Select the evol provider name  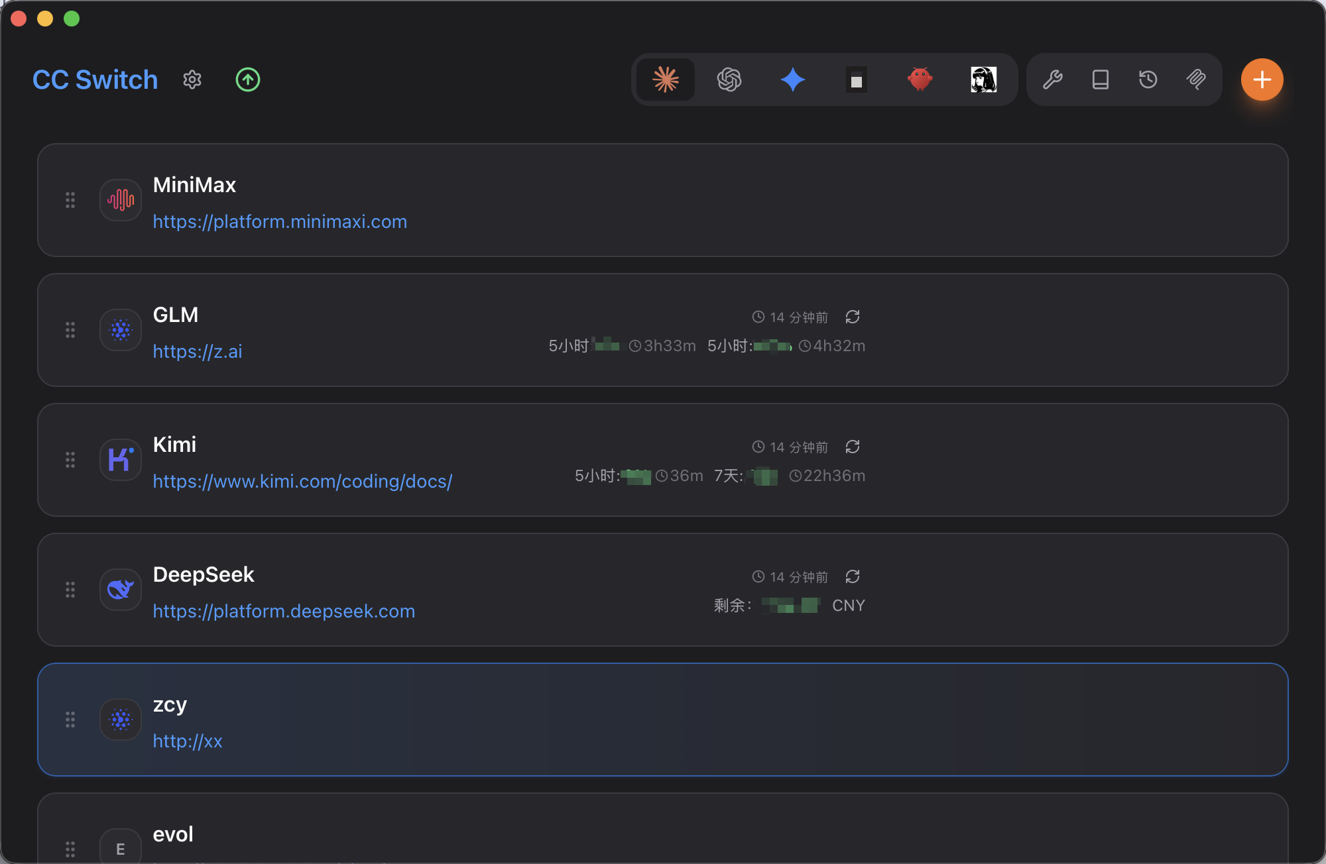click(173, 834)
